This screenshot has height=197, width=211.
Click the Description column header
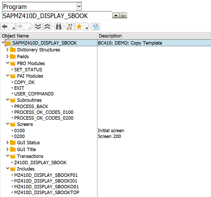point(154,36)
